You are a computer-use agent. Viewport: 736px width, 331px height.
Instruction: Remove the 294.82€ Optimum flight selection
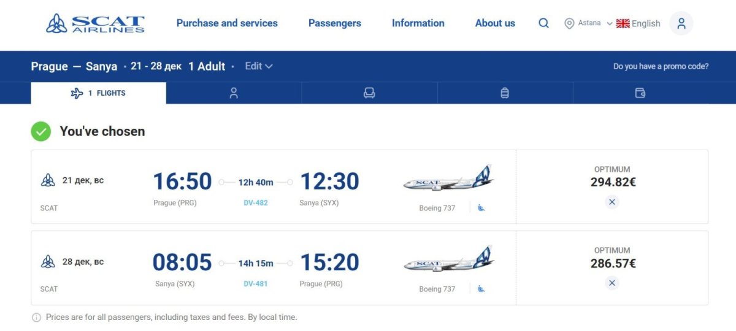(611, 202)
